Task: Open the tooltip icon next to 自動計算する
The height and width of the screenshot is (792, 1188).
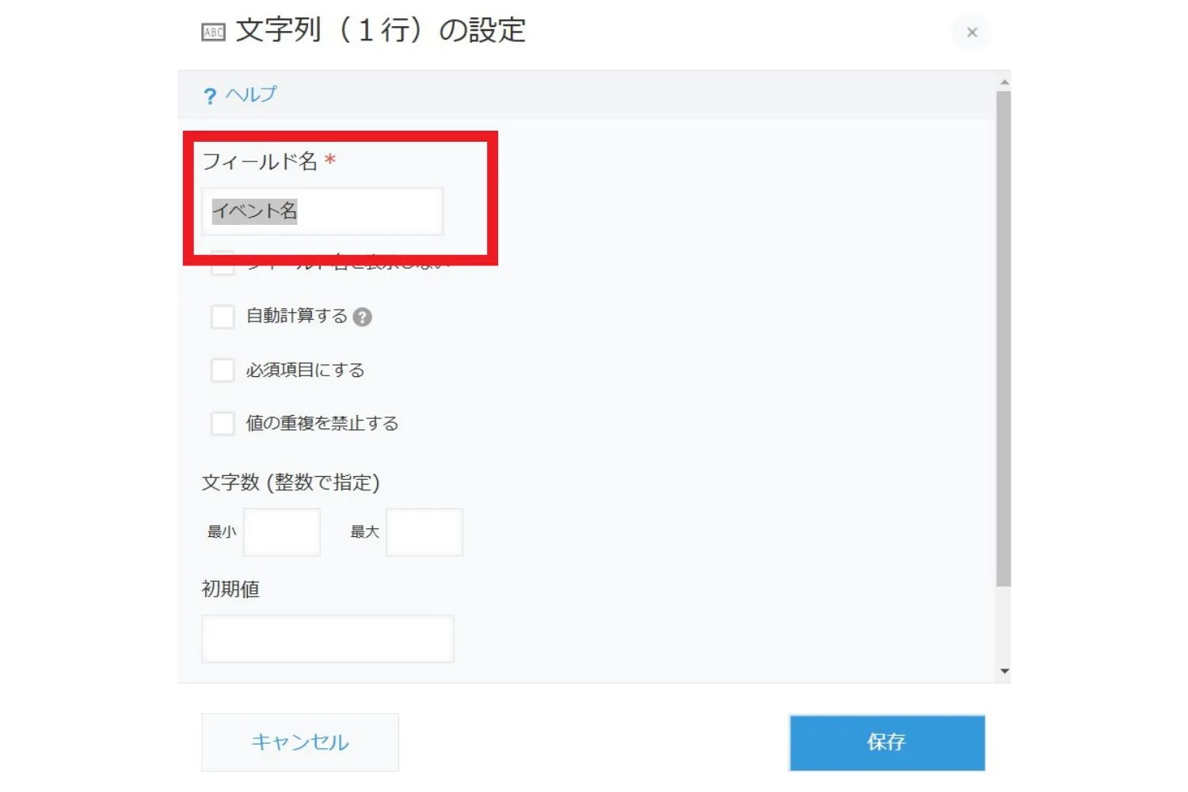Action: coord(363,317)
